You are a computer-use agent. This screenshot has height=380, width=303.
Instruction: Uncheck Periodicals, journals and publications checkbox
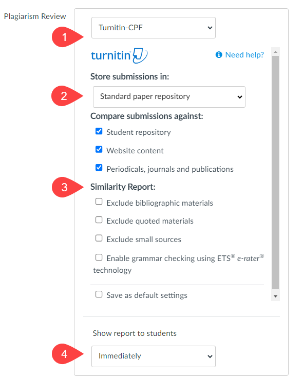[99, 168]
